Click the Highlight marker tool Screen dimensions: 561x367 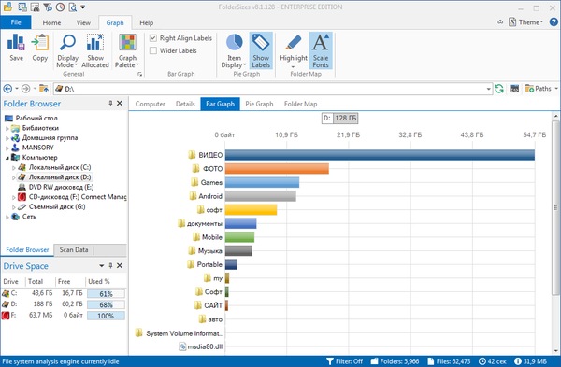pos(294,50)
